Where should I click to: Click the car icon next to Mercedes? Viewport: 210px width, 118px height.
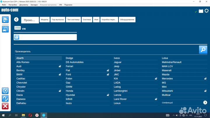click(205, 79)
